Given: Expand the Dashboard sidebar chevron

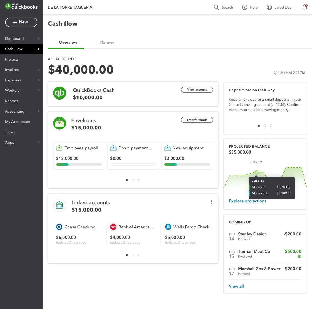Looking at the screenshot, I should click(x=39, y=38).
